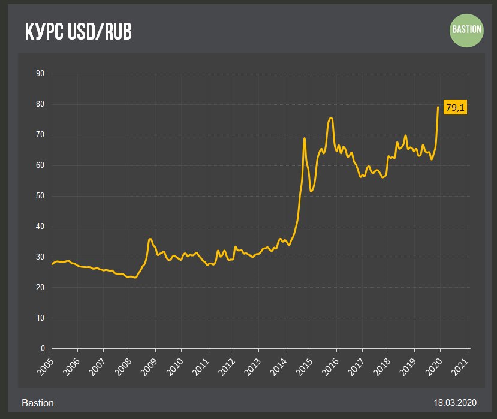497x419 pixels.
Task: Select the 50 value on y-axis
Action: tap(41, 196)
